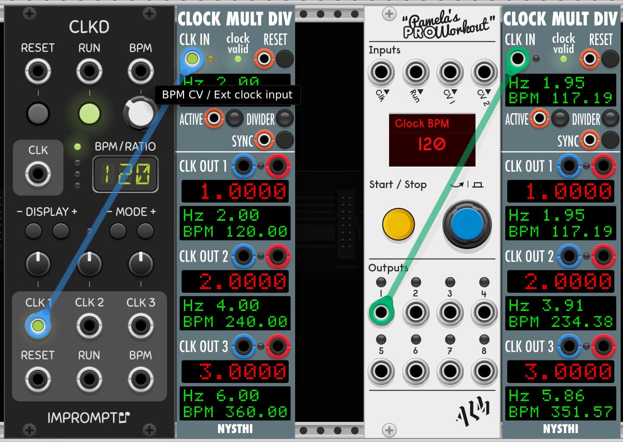
Task: Toggle DIVIDER button on Clock Mult Div beside CLKD
Action: [285, 118]
